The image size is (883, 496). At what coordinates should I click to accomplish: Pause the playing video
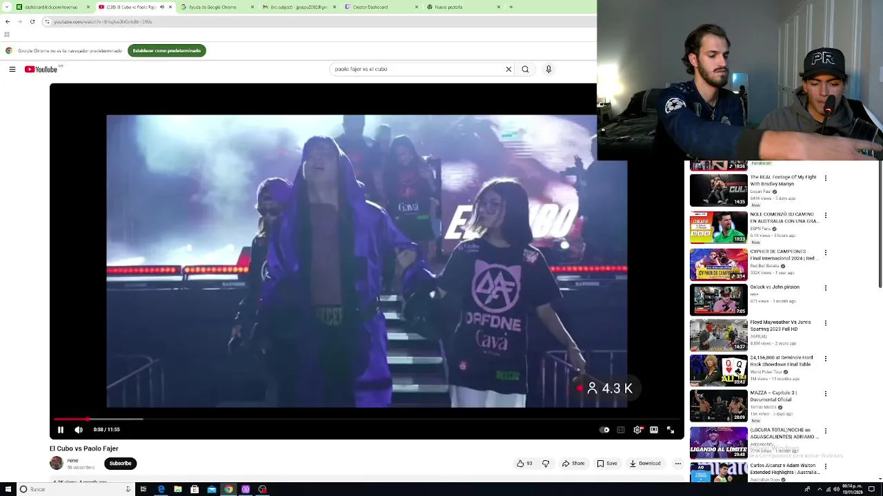point(61,430)
